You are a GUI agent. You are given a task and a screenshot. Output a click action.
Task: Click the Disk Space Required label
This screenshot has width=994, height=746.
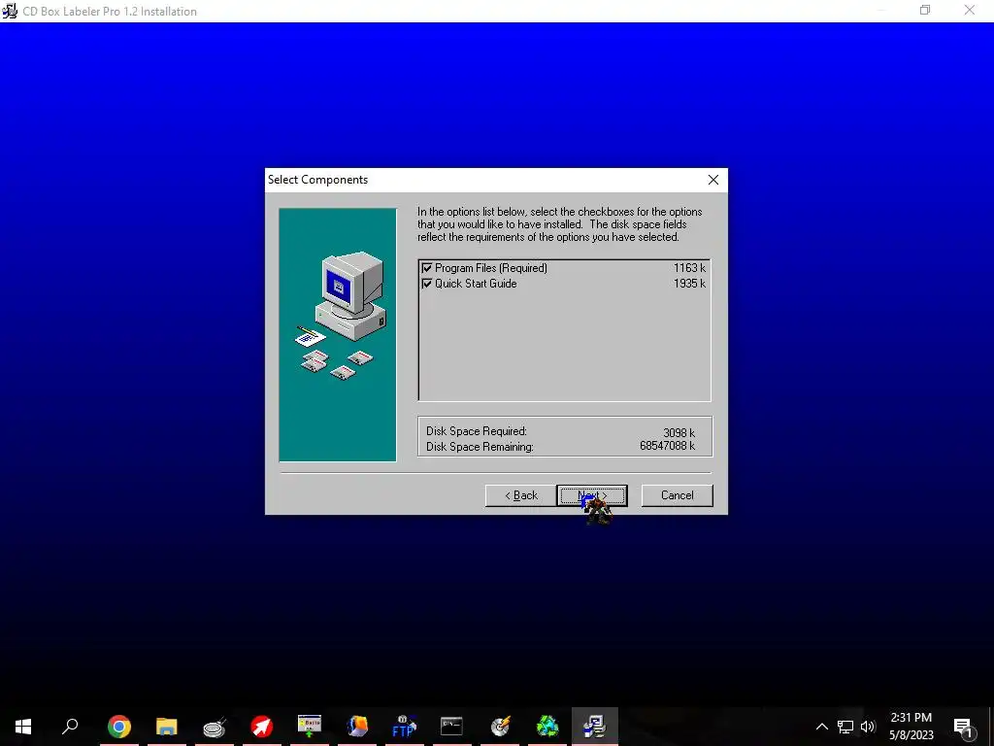[476, 431]
